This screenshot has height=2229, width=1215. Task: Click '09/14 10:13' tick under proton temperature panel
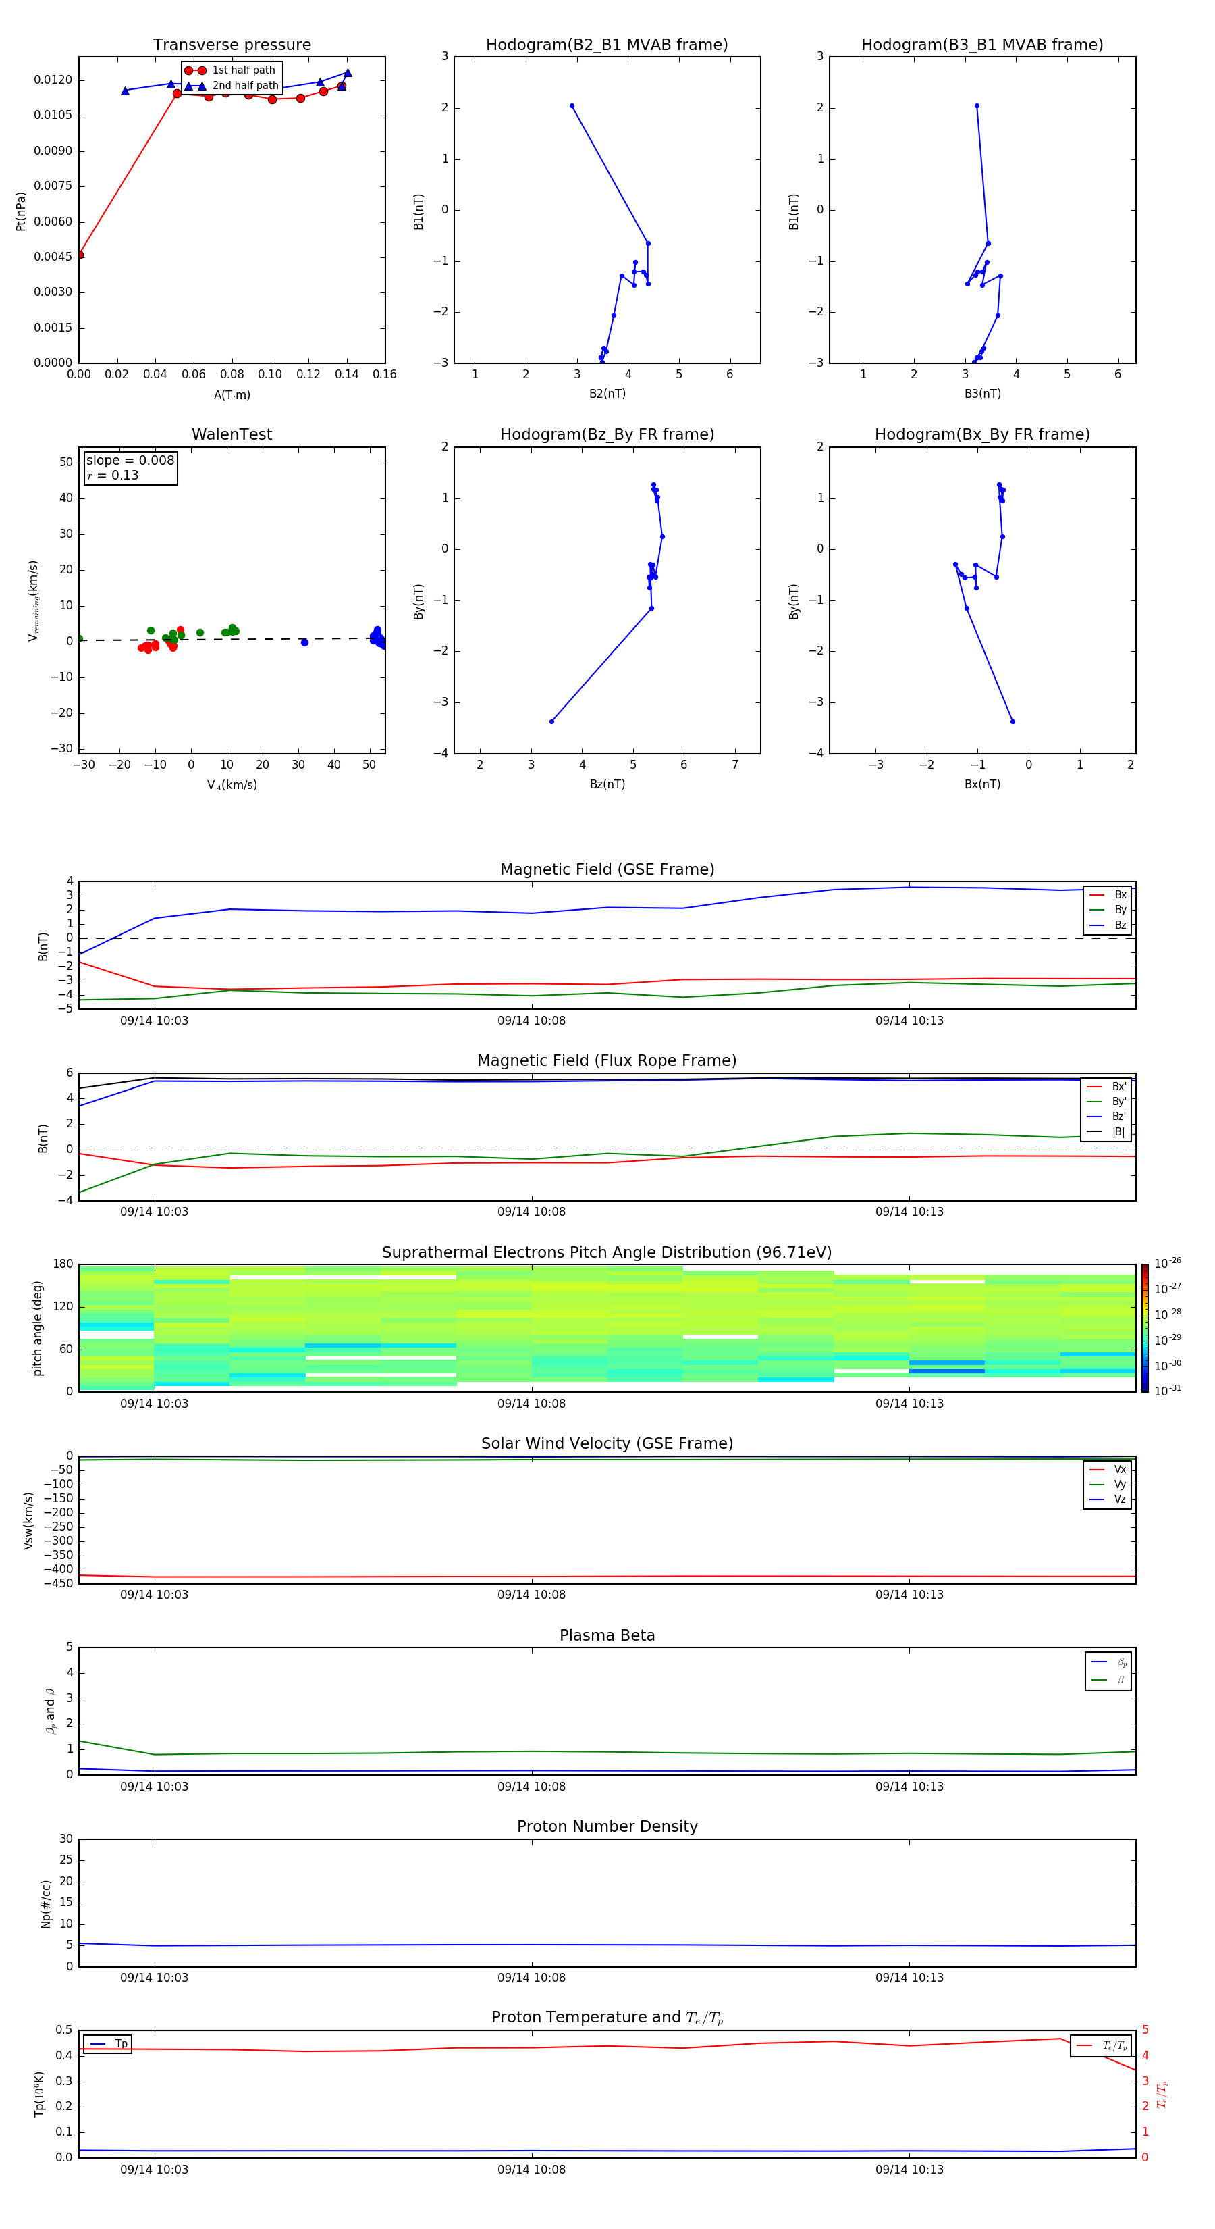pyautogui.click(x=910, y=2170)
